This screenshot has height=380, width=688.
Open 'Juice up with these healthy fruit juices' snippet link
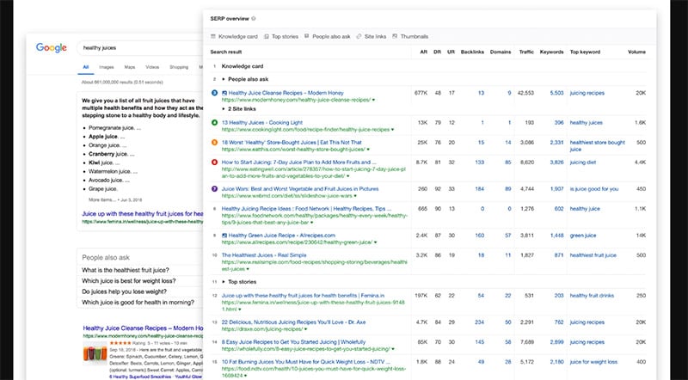(x=143, y=214)
